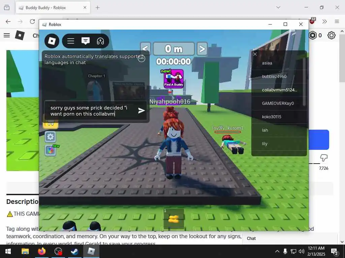This screenshot has height=258, width=345.
Task: Click the Roblox taskbar icon
Action: click(x=91, y=251)
